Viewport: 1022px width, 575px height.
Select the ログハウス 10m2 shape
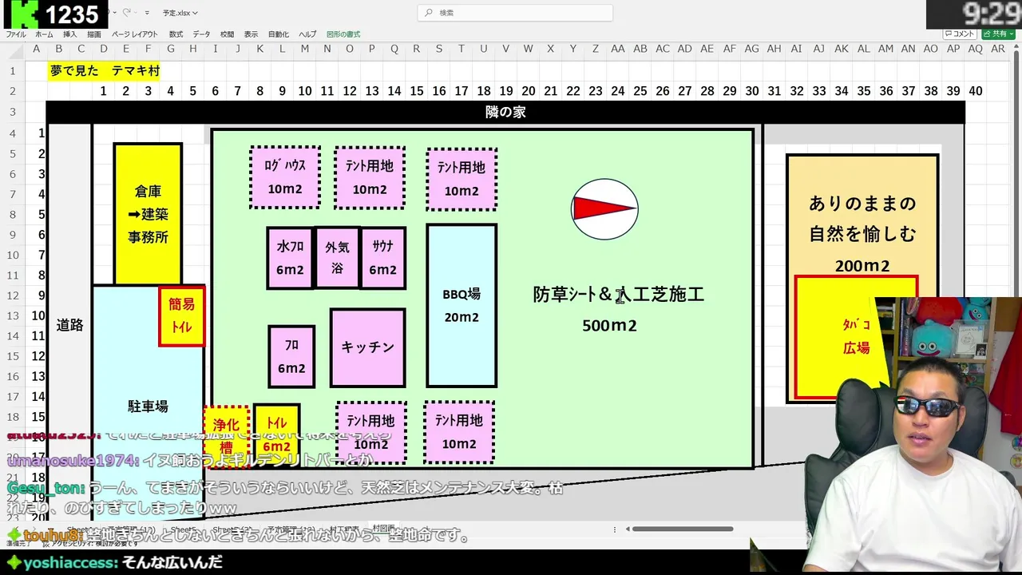point(285,177)
